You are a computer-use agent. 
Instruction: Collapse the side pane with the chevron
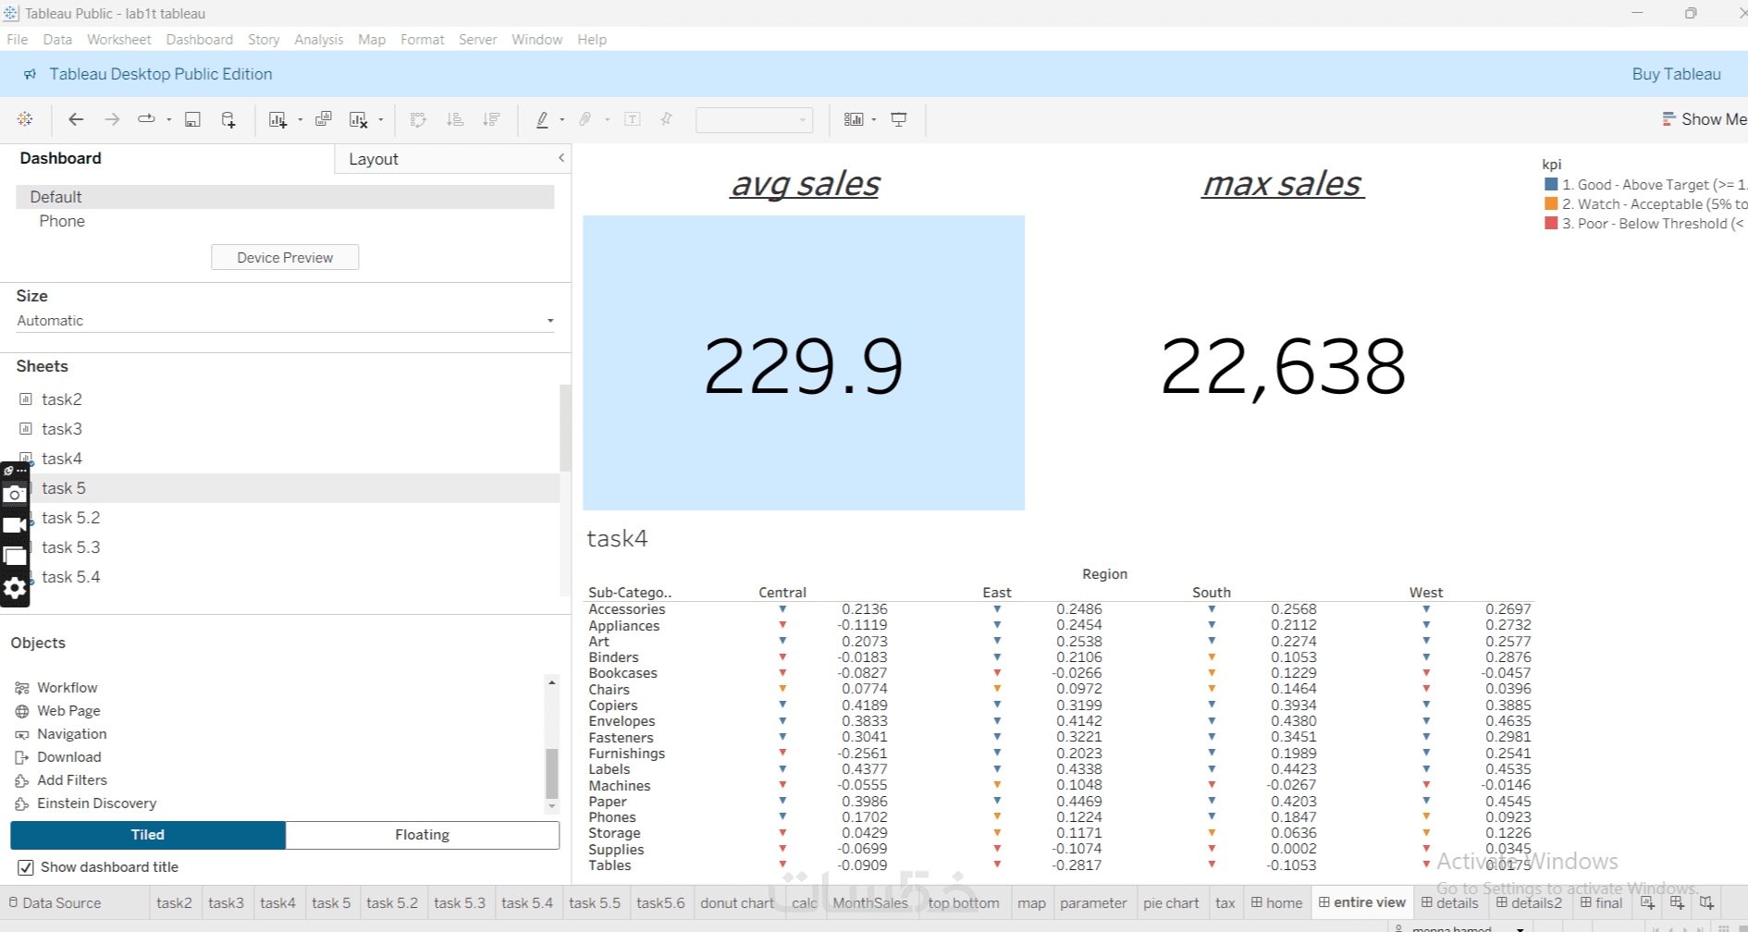[x=561, y=158]
